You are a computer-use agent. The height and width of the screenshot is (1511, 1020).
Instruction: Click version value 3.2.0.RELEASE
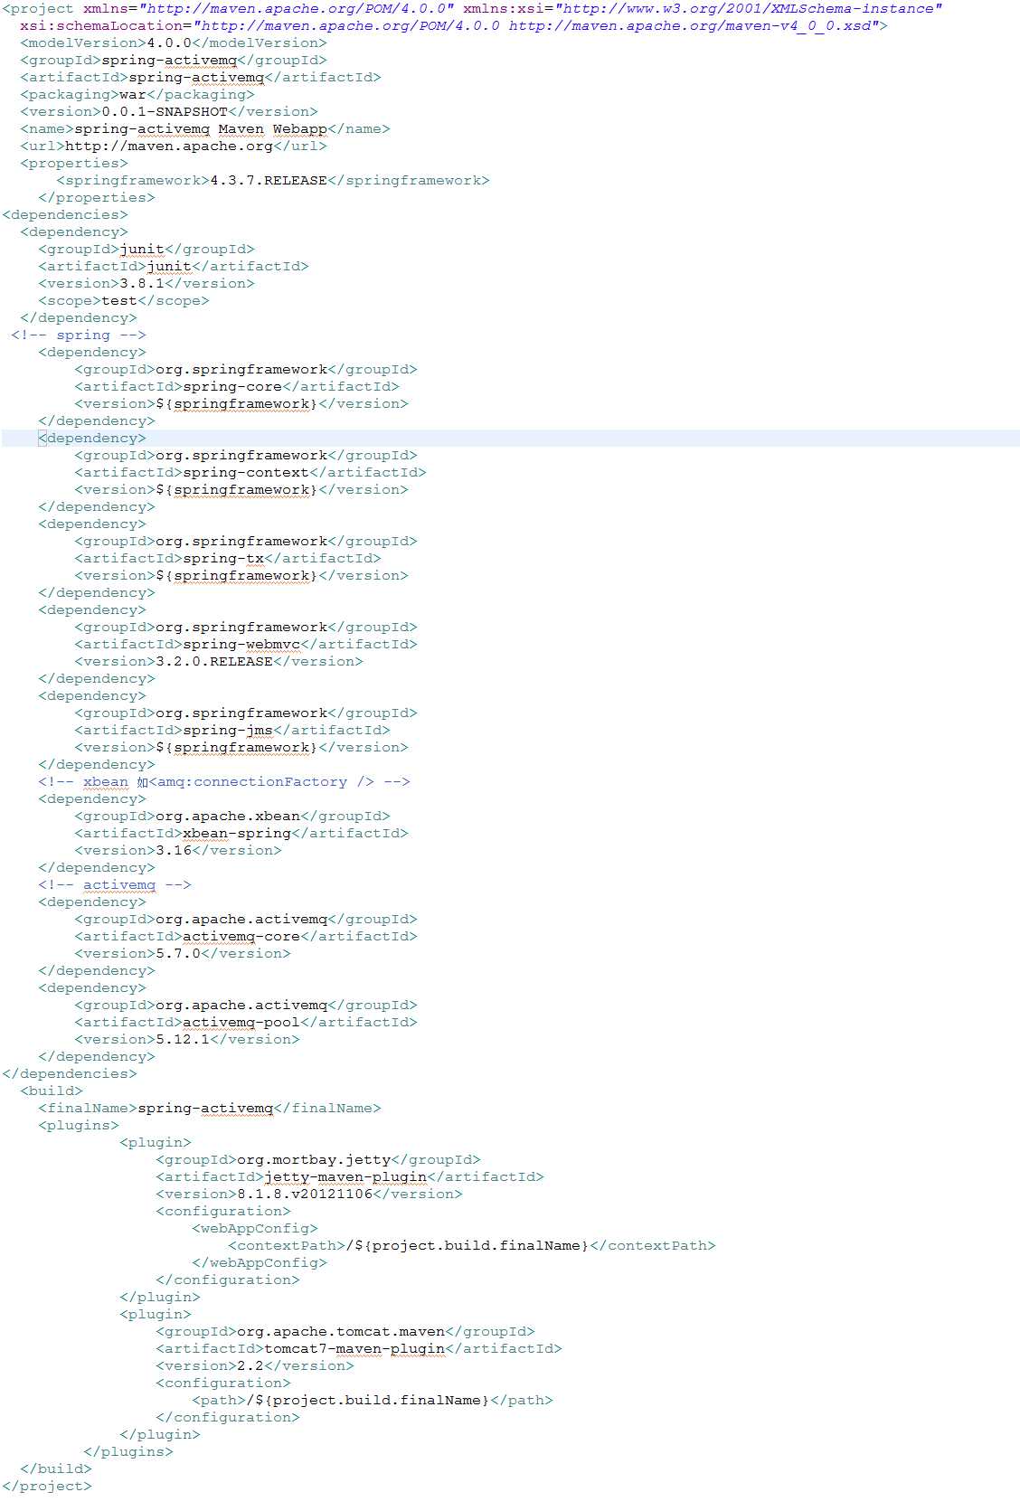tap(214, 661)
